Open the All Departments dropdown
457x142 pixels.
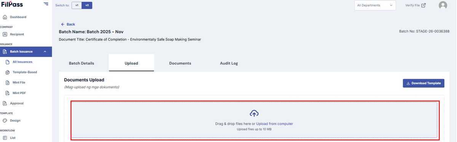[x=375, y=5]
